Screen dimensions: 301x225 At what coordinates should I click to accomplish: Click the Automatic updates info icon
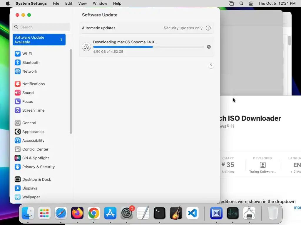(x=208, y=28)
